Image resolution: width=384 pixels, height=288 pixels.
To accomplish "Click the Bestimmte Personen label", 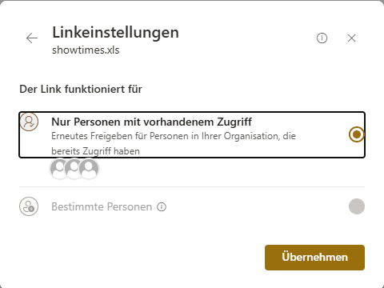I will tap(102, 206).
